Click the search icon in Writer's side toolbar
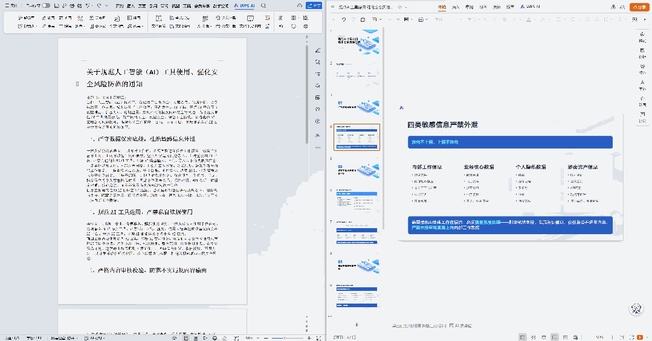Screen dimensions: 652x341 point(318,62)
